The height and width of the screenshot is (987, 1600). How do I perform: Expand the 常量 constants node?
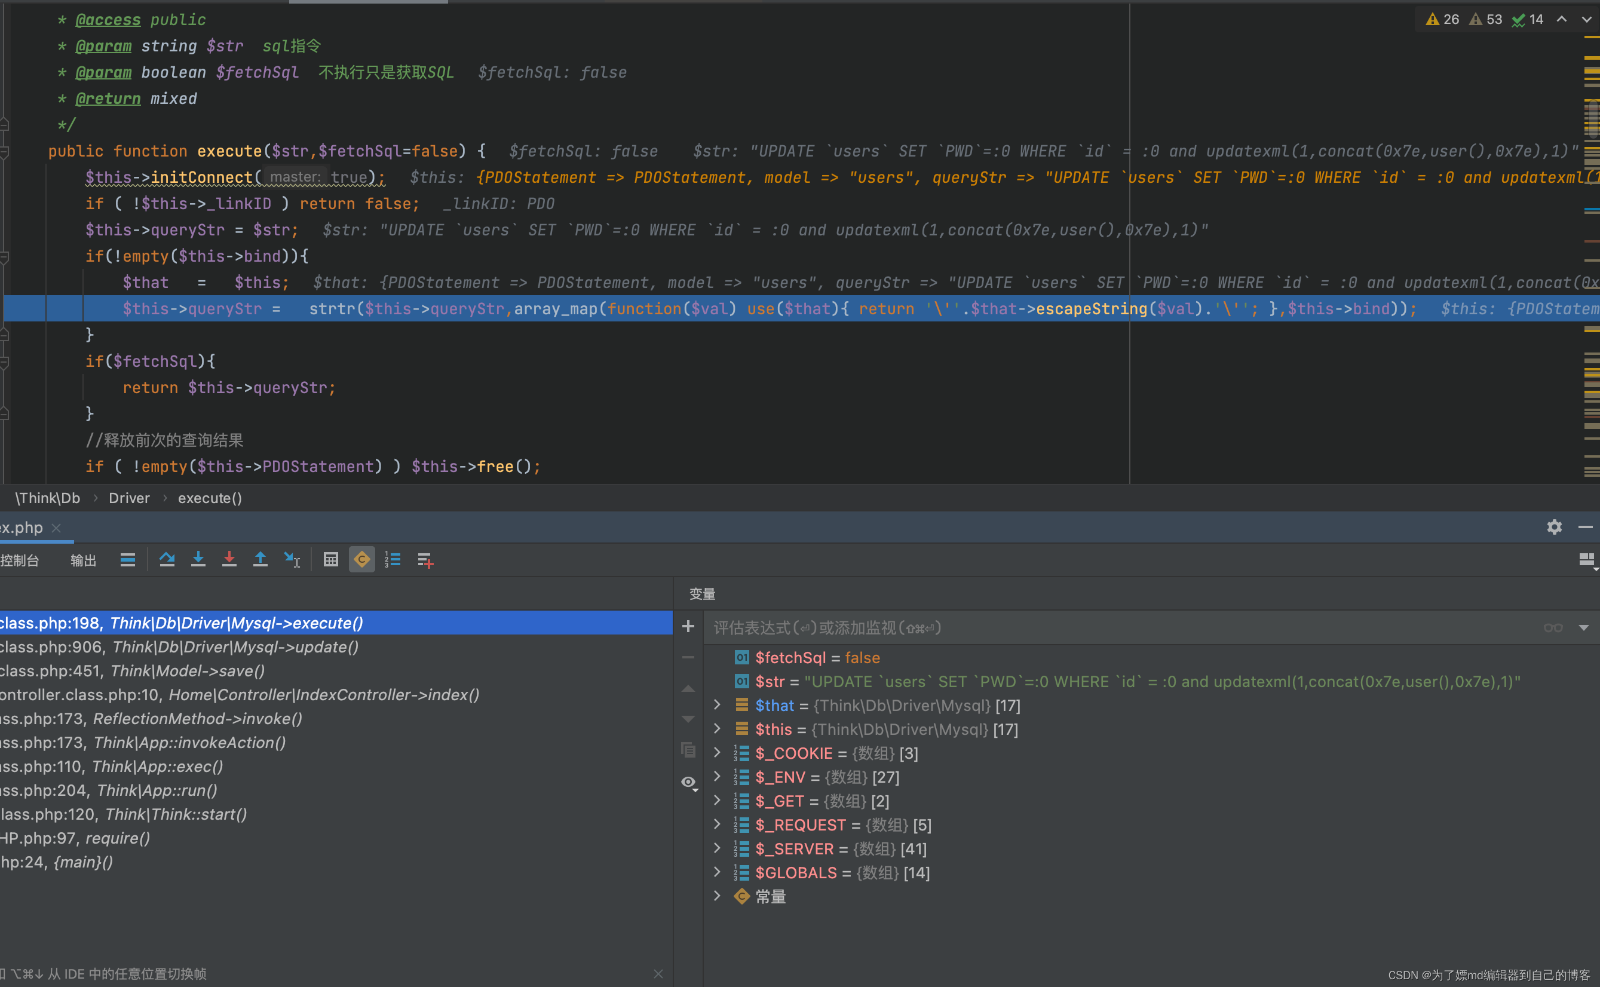717,896
